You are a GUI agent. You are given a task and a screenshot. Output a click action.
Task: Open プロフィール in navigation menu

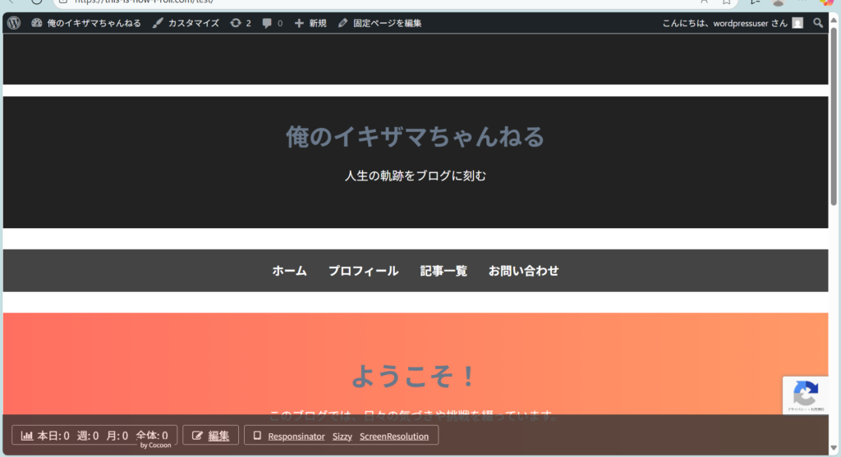363,271
